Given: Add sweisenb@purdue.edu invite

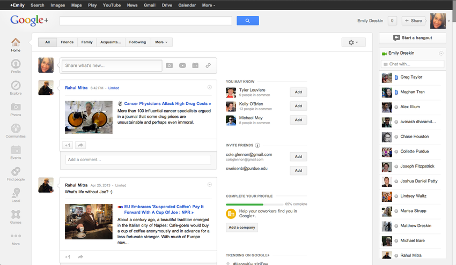Looking at the screenshot, I should coord(298,170).
